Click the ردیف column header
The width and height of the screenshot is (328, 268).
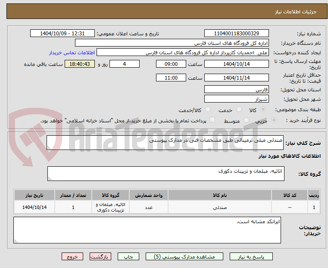[314, 195]
